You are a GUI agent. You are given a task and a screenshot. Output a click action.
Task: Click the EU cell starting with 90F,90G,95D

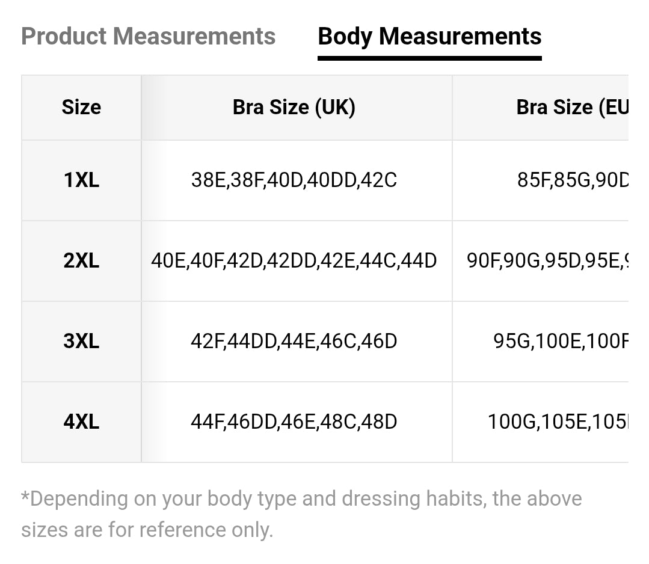click(x=547, y=261)
